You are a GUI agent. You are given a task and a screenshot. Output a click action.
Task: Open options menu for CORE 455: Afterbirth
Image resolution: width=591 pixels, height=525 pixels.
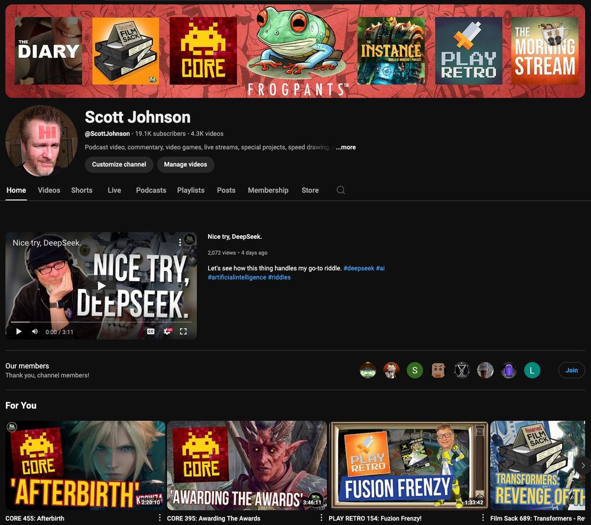160,517
